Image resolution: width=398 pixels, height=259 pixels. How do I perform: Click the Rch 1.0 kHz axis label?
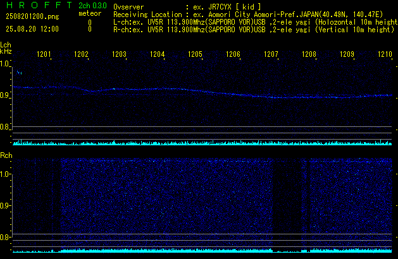(x=4, y=174)
